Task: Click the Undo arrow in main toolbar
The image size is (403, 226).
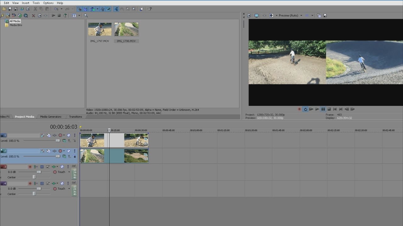Action: pyautogui.click(x=56, y=9)
